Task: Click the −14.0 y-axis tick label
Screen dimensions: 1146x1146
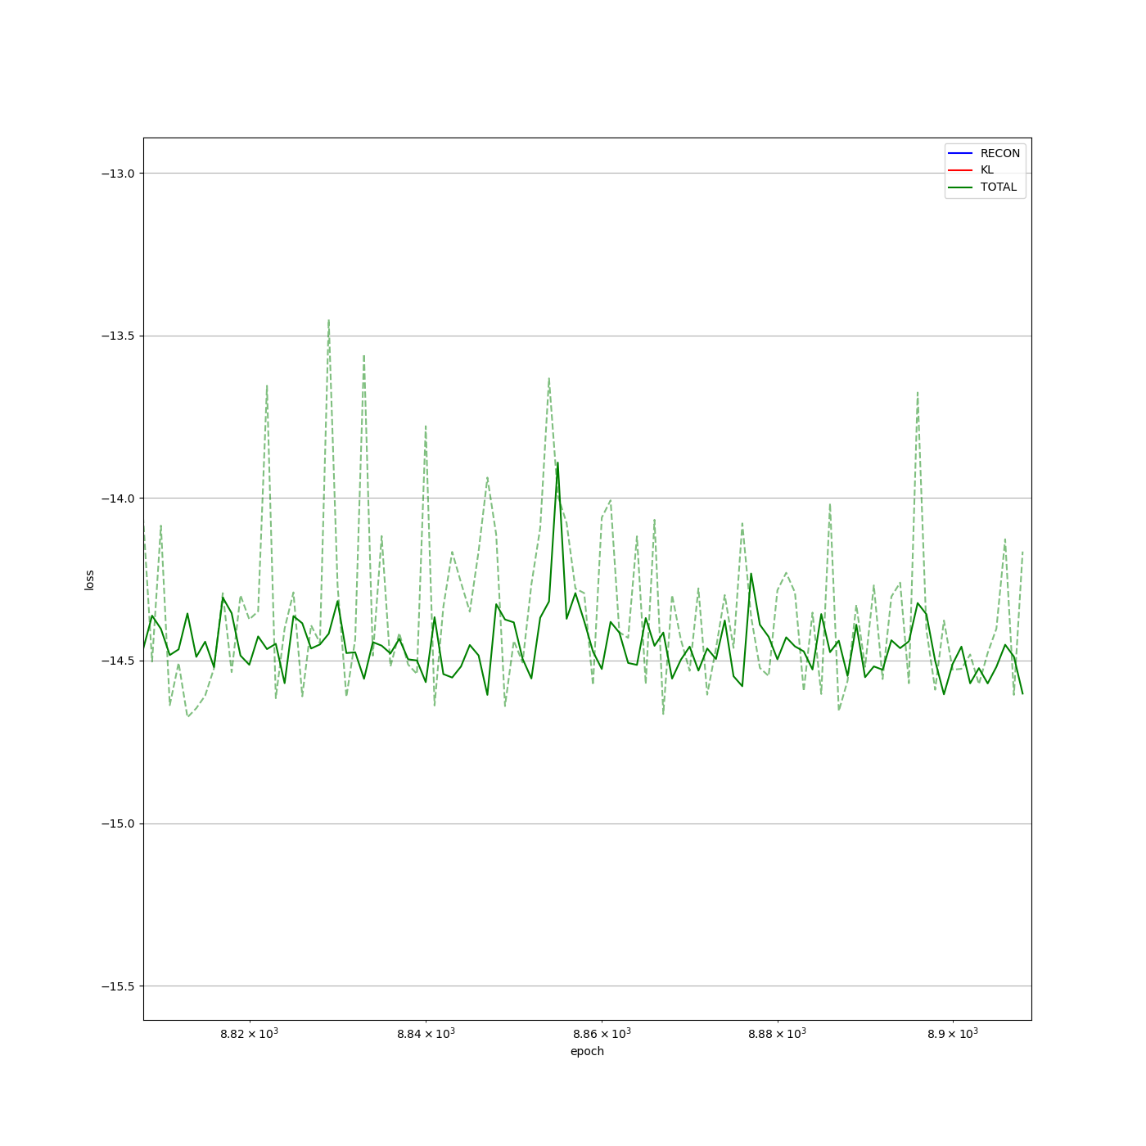Action: [x=117, y=499]
